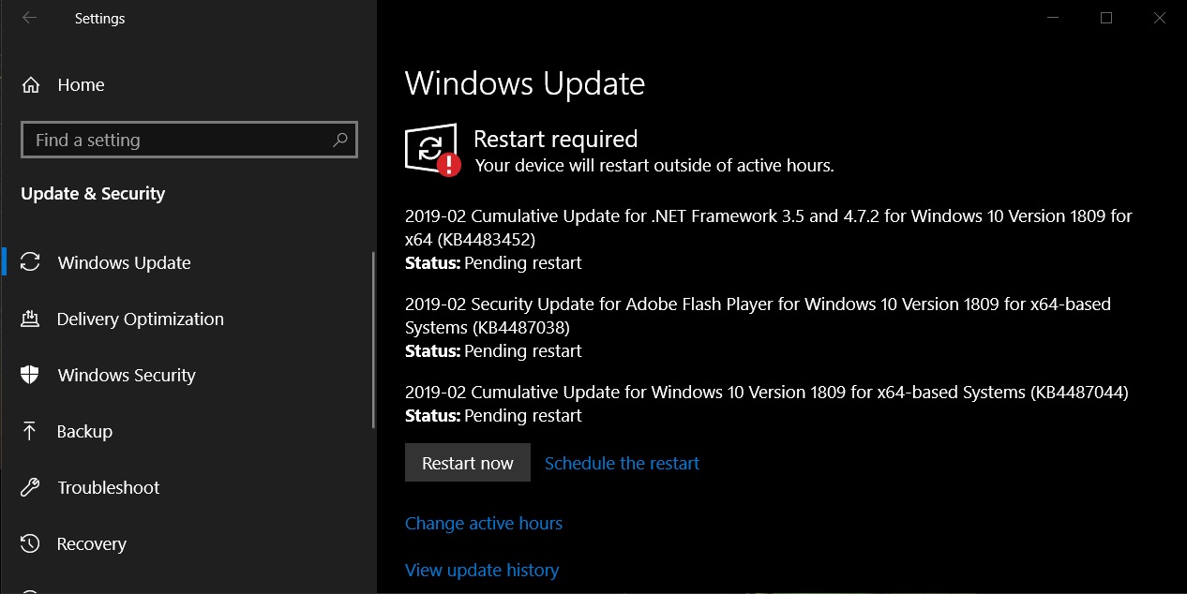
Task: Click 'Your device will restart outside of active hours'
Action: 654,166
